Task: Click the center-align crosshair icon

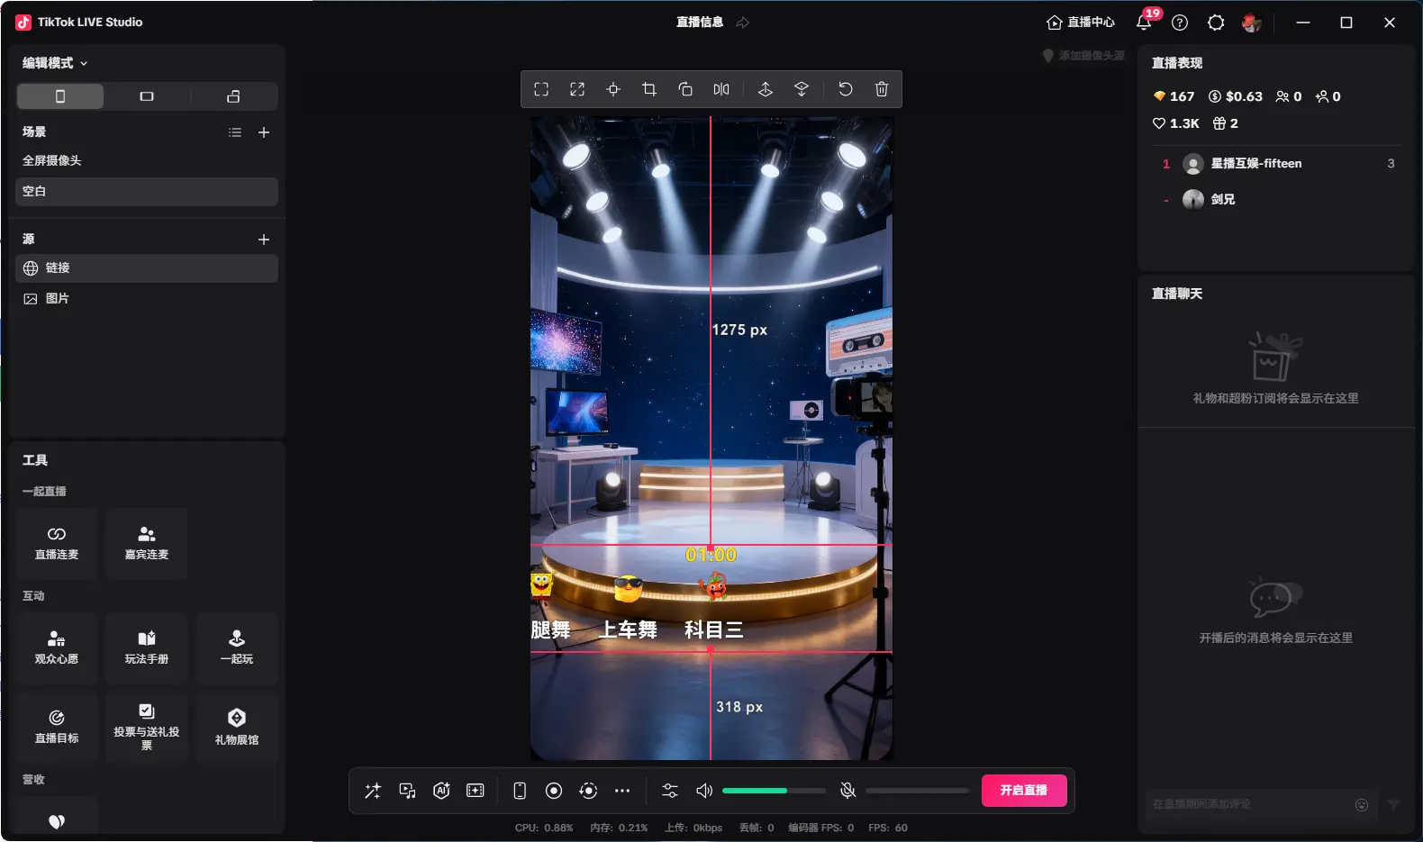Action: 613,89
